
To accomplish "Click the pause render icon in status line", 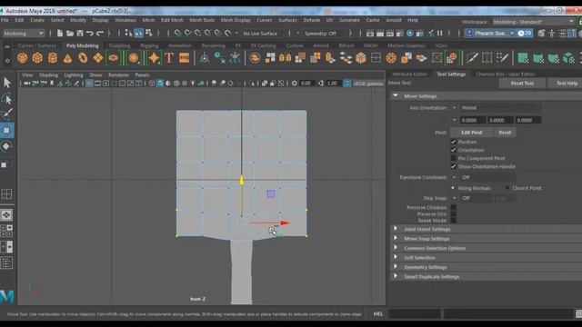I will [x=440, y=34].
